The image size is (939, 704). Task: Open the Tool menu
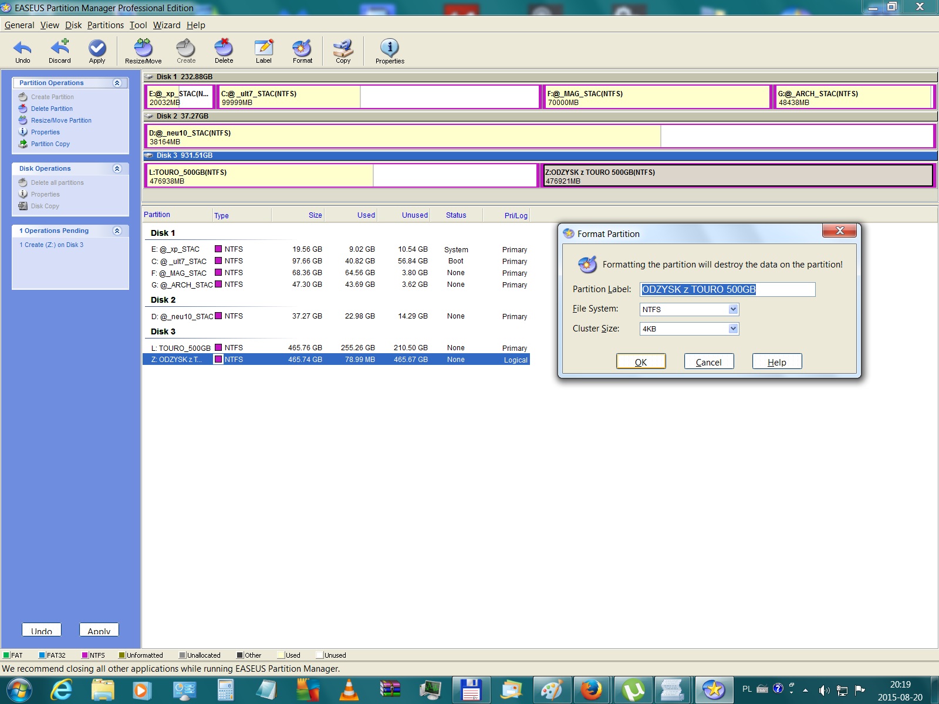coord(139,25)
